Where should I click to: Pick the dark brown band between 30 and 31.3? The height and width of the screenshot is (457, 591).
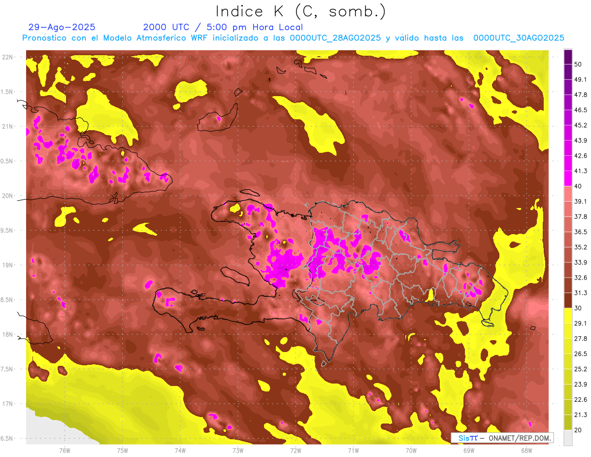568,301
